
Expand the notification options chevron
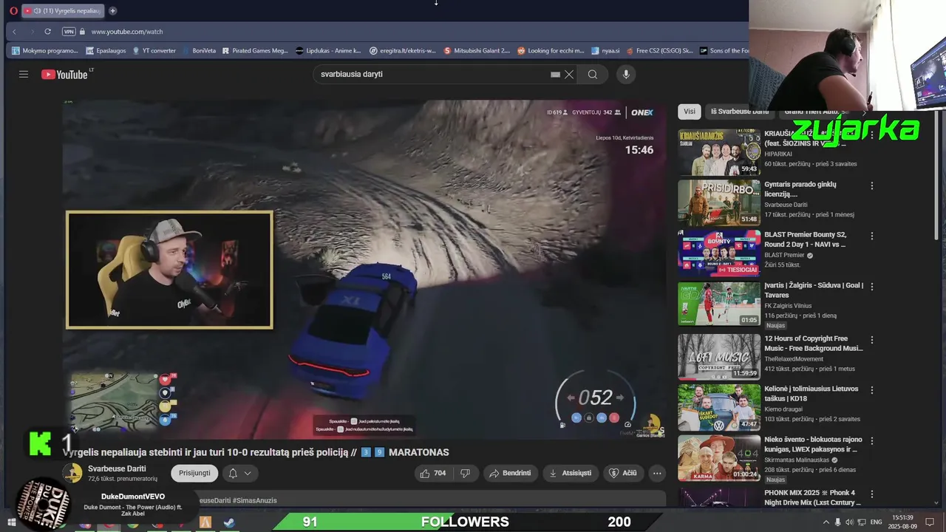pos(248,473)
